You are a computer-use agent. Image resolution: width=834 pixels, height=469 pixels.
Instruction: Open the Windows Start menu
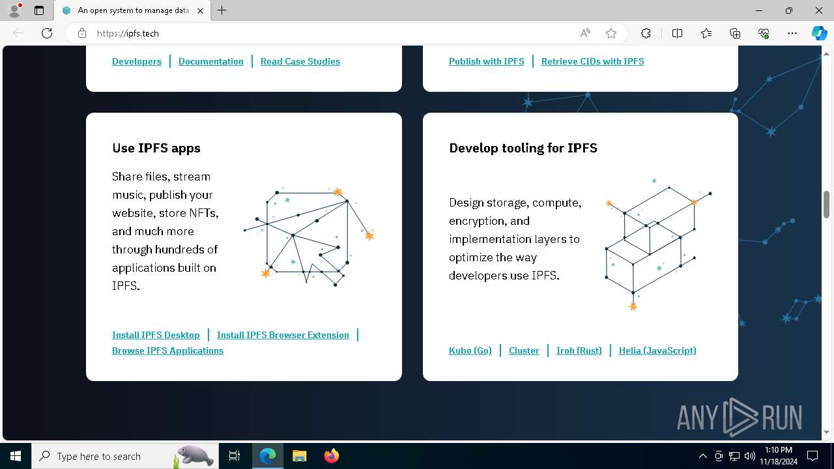(16, 456)
